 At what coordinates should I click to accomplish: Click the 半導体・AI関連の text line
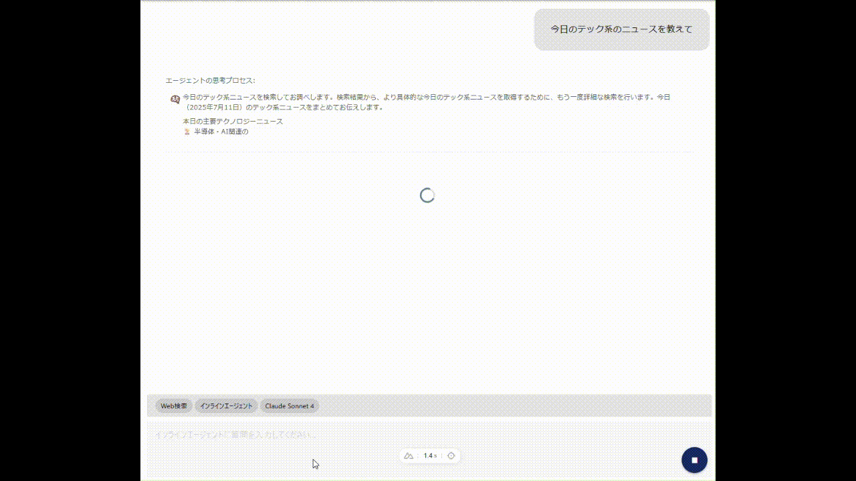(221, 132)
